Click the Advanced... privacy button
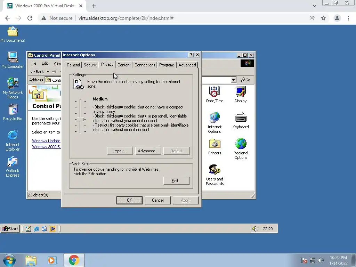The image size is (356, 267). [x=148, y=151]
